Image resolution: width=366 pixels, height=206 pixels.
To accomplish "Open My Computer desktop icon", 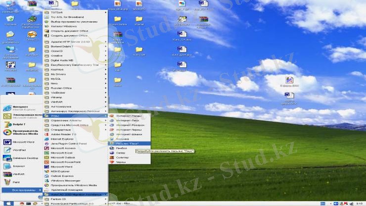I will tap(10, 5).
